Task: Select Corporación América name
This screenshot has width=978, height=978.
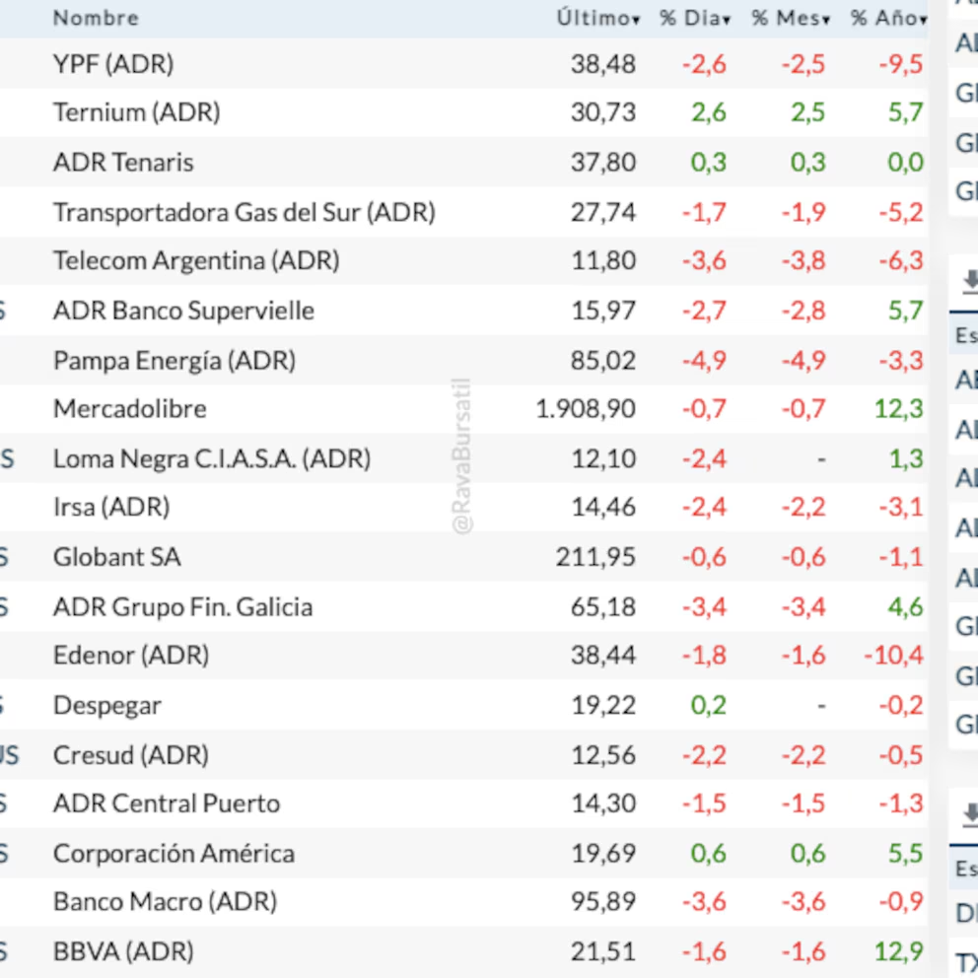Action: point(175,853)
